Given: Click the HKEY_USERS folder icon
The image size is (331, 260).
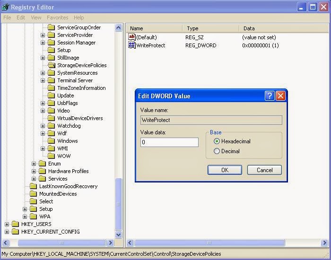Looking at the screenshot, I should [16, 224].
